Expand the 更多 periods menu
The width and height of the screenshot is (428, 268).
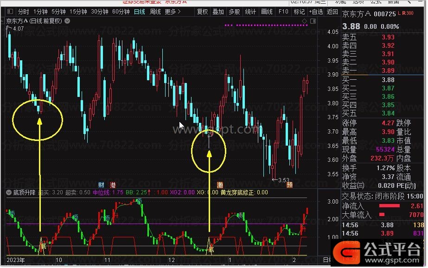click(x=173, y=12)
